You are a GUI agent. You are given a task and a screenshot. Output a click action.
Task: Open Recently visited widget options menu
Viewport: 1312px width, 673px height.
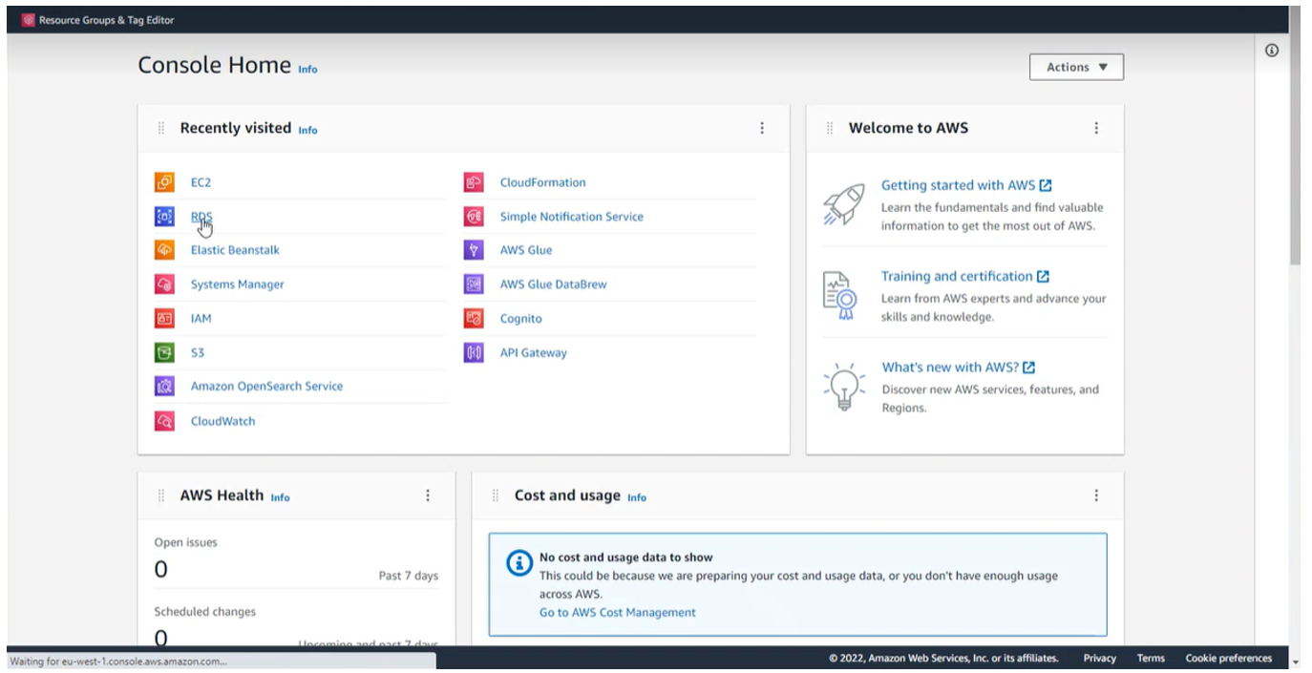coord(762,128)
